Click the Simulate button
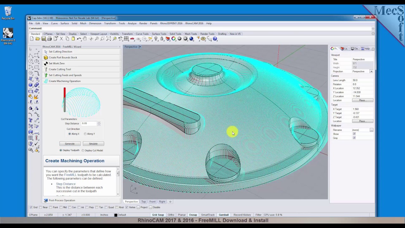405x228 pixels. click(93, 144)
